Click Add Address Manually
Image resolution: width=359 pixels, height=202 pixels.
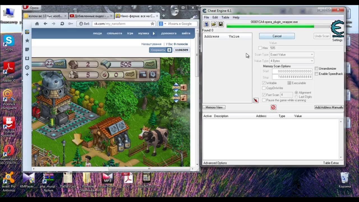[329, 107]
